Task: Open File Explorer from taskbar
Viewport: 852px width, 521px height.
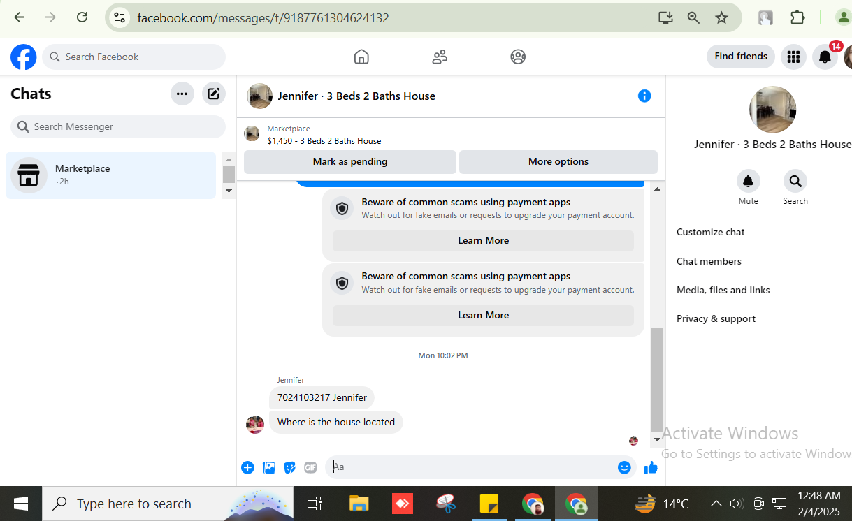Action: (x=359, y=504)
